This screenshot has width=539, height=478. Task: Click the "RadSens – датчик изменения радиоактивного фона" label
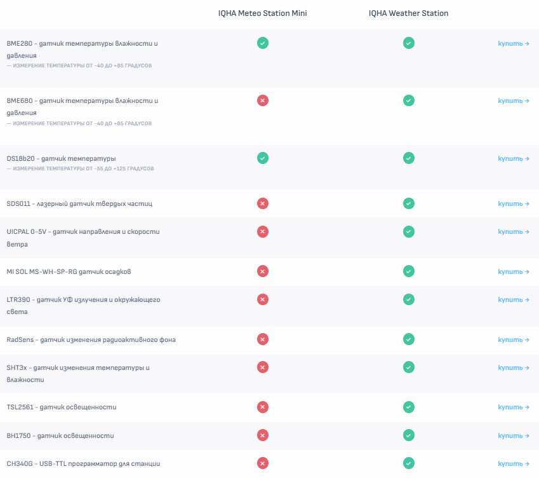pos(91,340)
